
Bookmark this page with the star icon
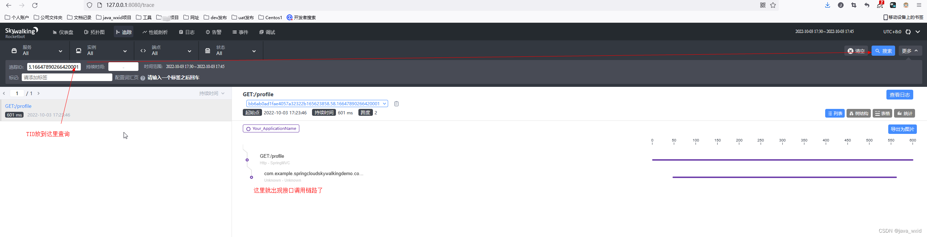773,5
